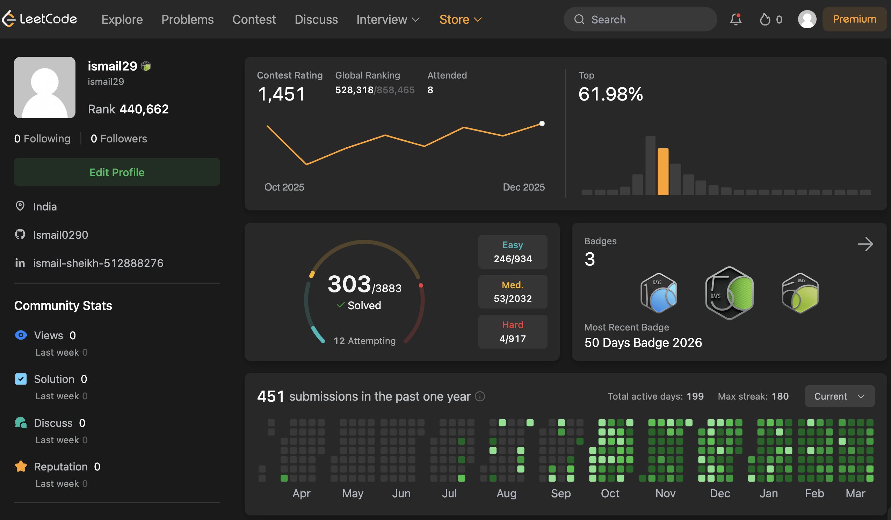
Task: Open the Contest tab
Action: pos(254,20)
